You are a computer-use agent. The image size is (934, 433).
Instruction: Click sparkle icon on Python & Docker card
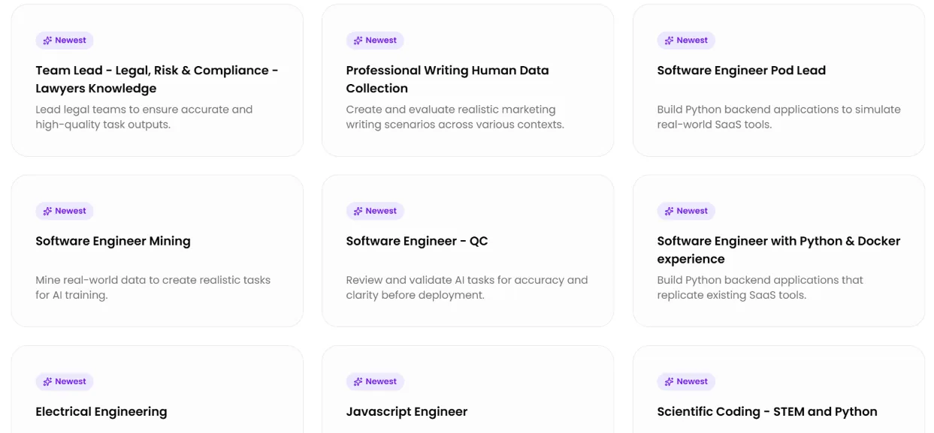[x=670, y=211]
